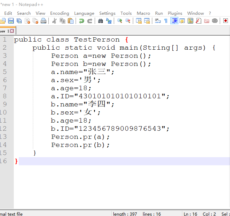Click the line b.sex='女';
The image size is (230, 216).
[x=76, y=112]
